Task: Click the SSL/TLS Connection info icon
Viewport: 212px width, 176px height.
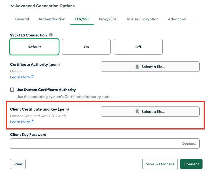Action: click(x=51, y=35)
